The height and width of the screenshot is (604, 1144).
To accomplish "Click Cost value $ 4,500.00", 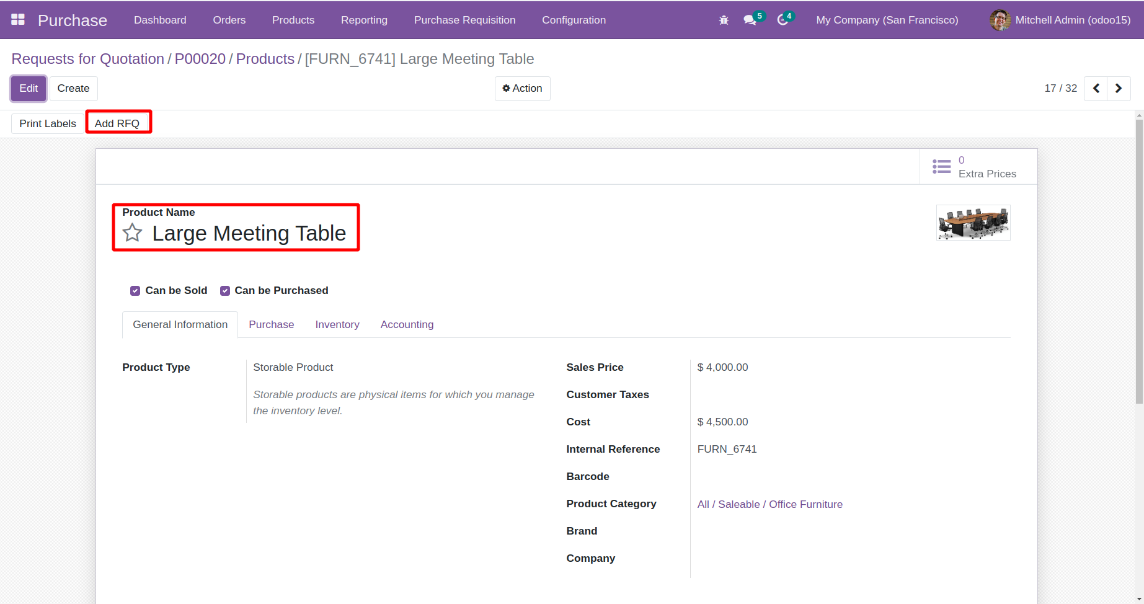I will tap(722, 422).
